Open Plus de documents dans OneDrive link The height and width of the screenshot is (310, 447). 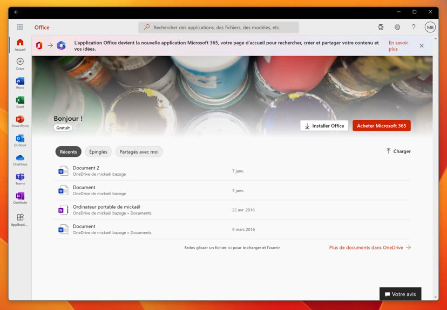click(x=370, y=247)
